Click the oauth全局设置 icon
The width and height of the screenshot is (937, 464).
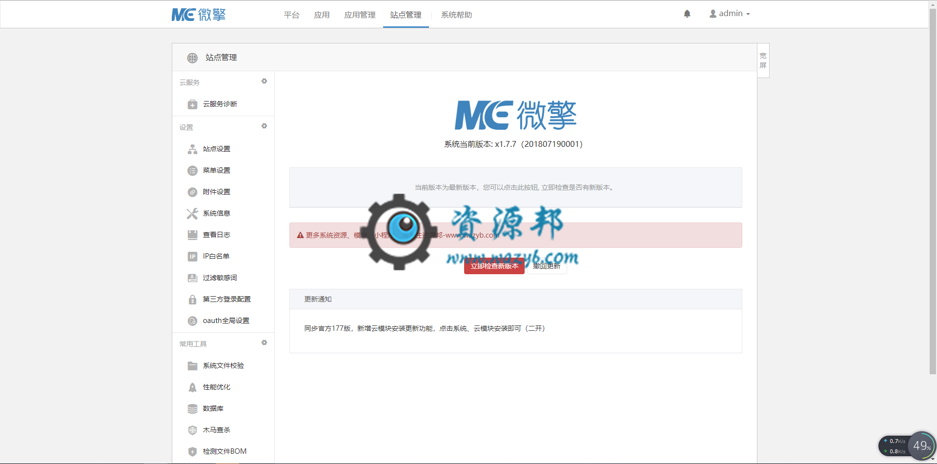tap(192, 321)
